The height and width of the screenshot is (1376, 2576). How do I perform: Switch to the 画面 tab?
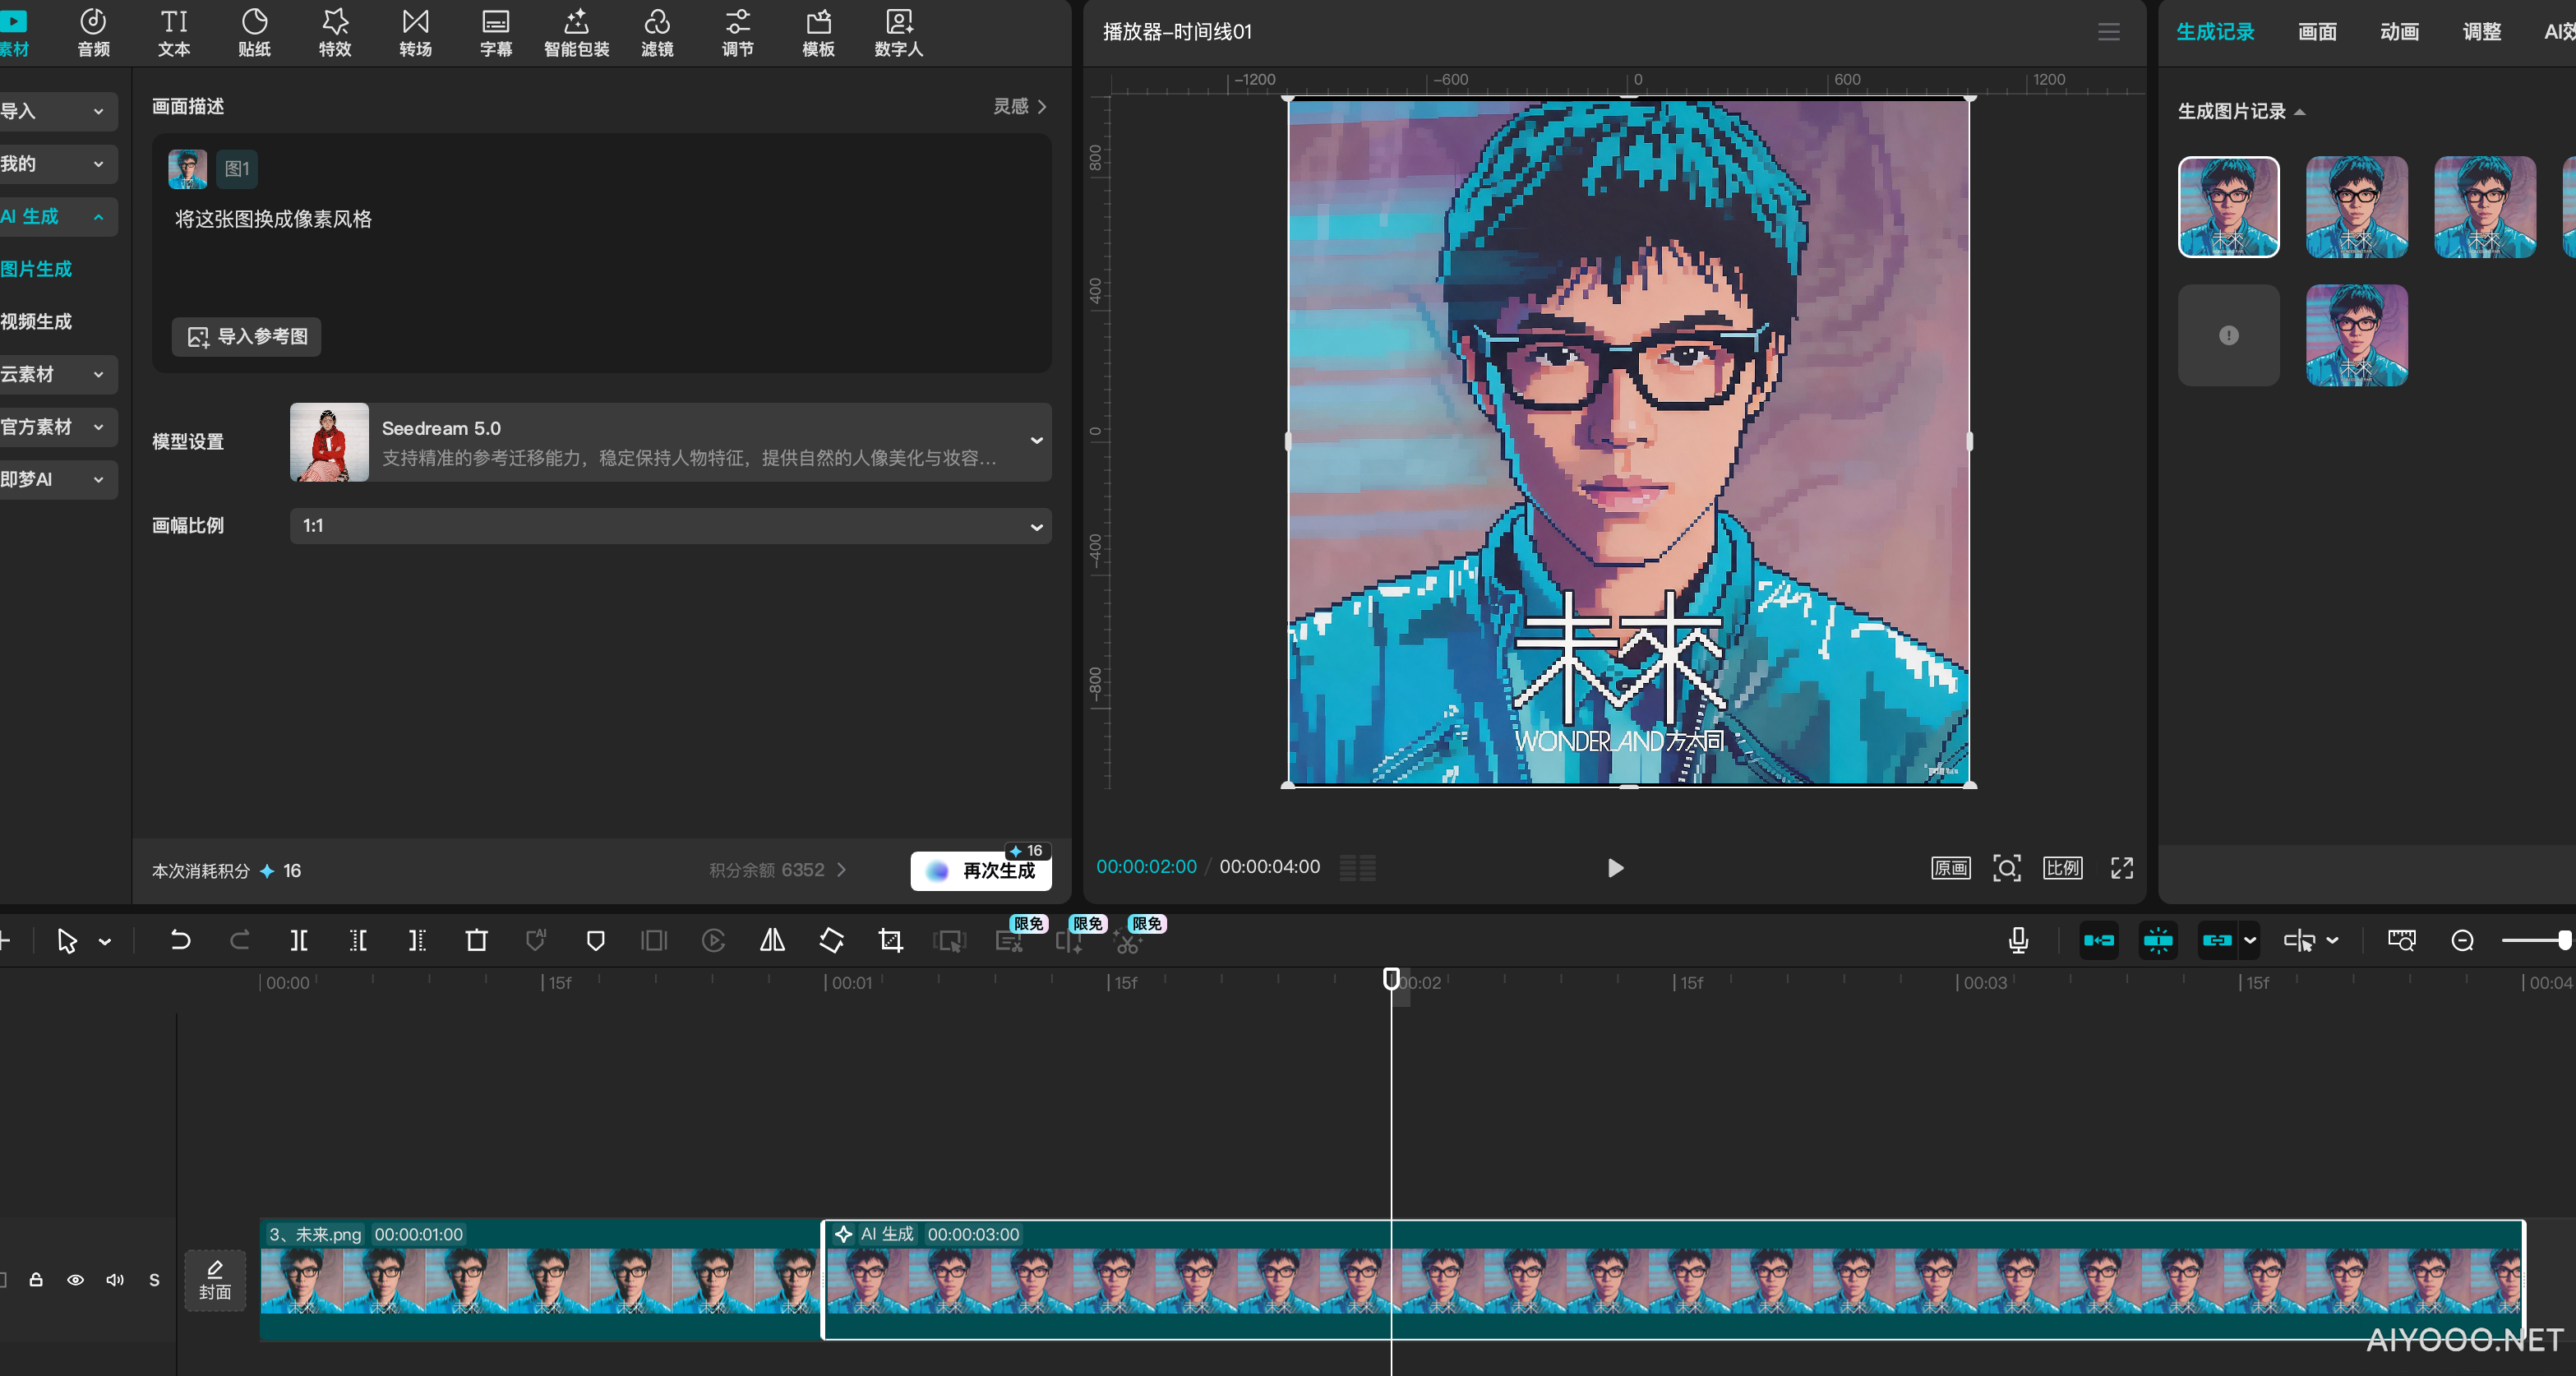tap(2317, 32)
